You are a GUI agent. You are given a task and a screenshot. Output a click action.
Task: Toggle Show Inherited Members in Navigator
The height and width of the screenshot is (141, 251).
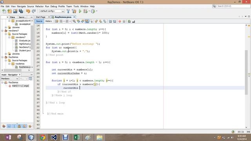(4, 126)
